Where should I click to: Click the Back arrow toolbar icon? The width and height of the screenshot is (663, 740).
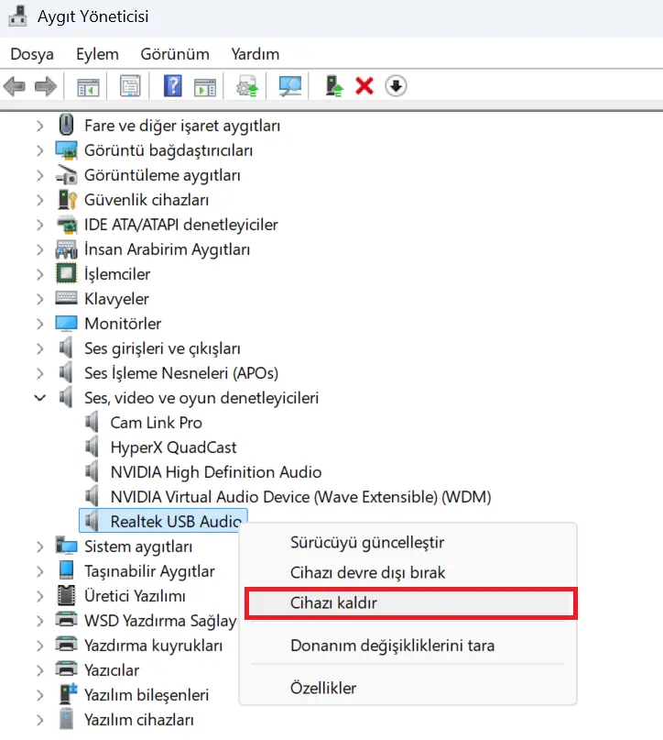tap(14, 86)
